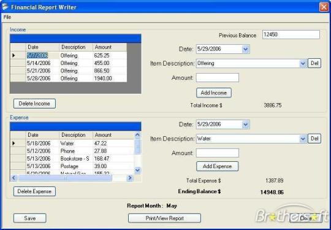The image size is (331, 230).
Task: Click the expense table scroll up arrow
Action: (137, 135)
